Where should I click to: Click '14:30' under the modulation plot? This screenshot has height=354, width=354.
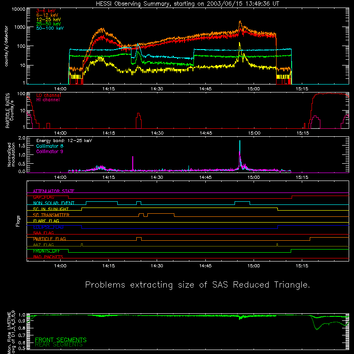157,177
